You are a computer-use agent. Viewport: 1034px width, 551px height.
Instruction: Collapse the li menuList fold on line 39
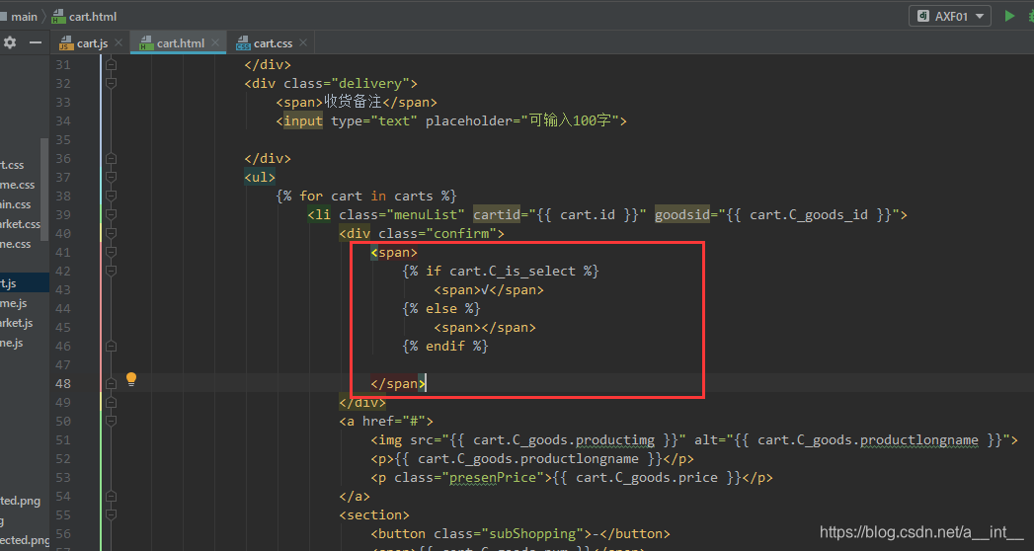click(x=111, y=215)
